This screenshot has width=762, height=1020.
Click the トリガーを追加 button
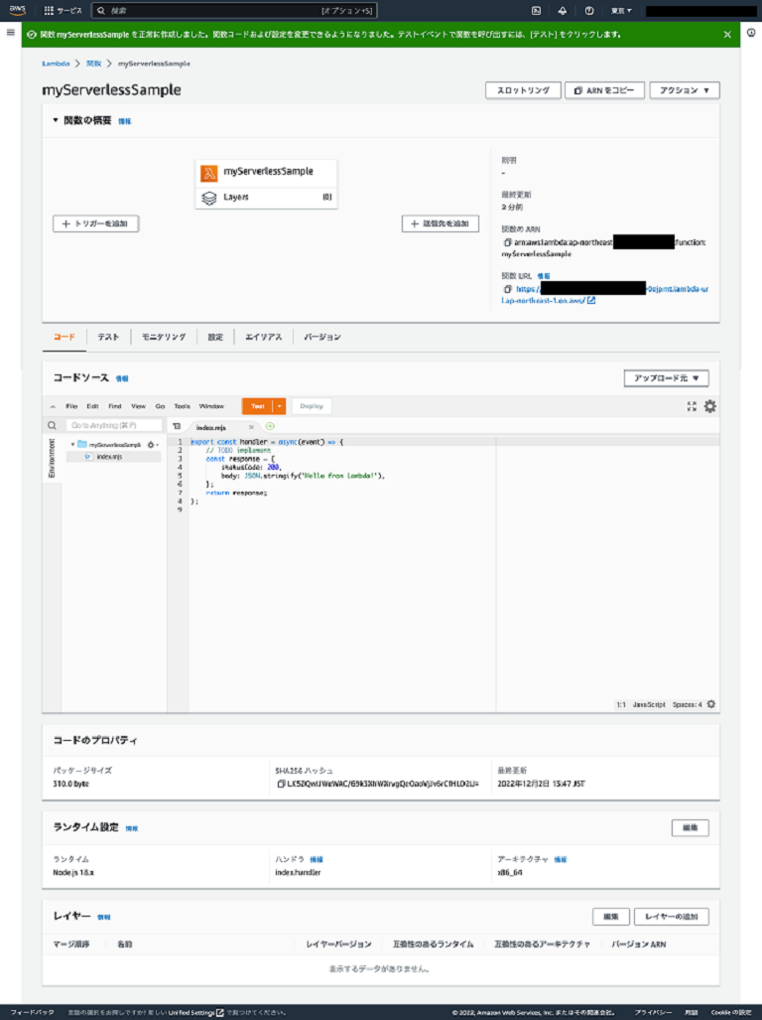coord(95,223)
